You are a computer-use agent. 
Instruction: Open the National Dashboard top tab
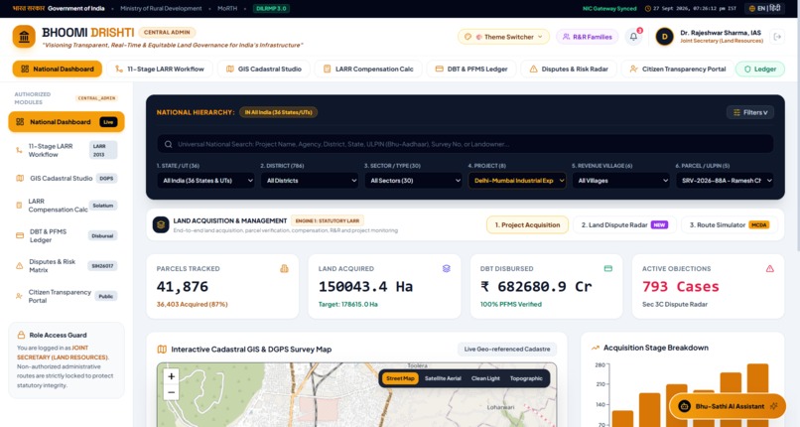(x=58, y=69)
